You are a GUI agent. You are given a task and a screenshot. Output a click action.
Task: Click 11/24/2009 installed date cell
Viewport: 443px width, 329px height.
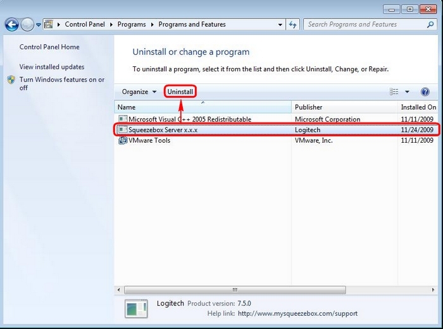[417, 129]
